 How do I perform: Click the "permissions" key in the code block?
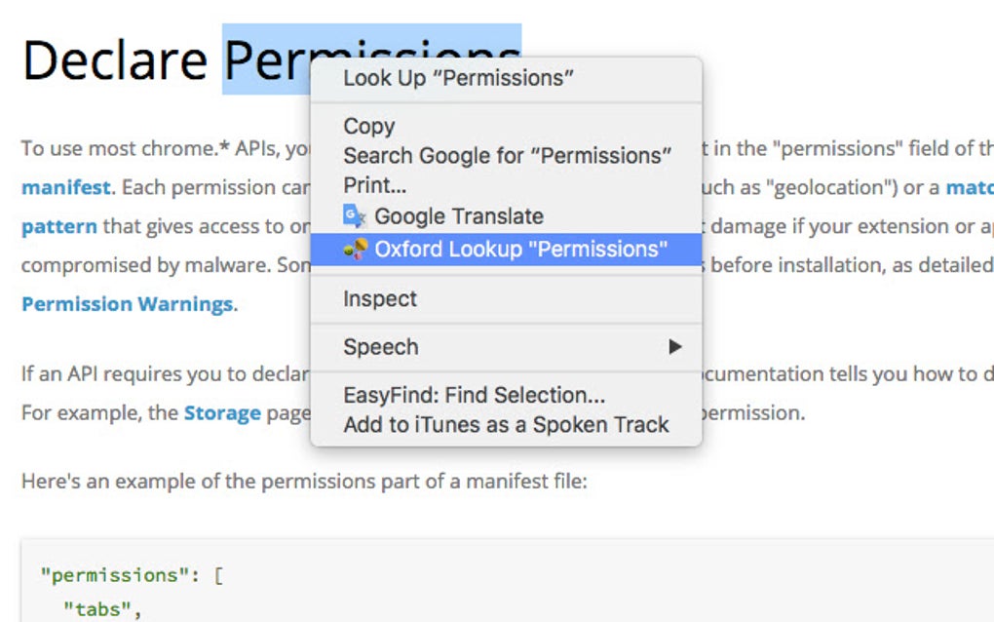pos(118,575)
